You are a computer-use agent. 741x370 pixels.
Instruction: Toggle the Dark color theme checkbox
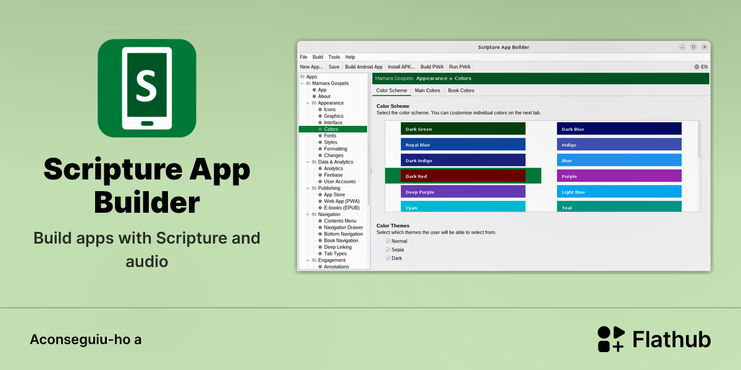[388, 258]
